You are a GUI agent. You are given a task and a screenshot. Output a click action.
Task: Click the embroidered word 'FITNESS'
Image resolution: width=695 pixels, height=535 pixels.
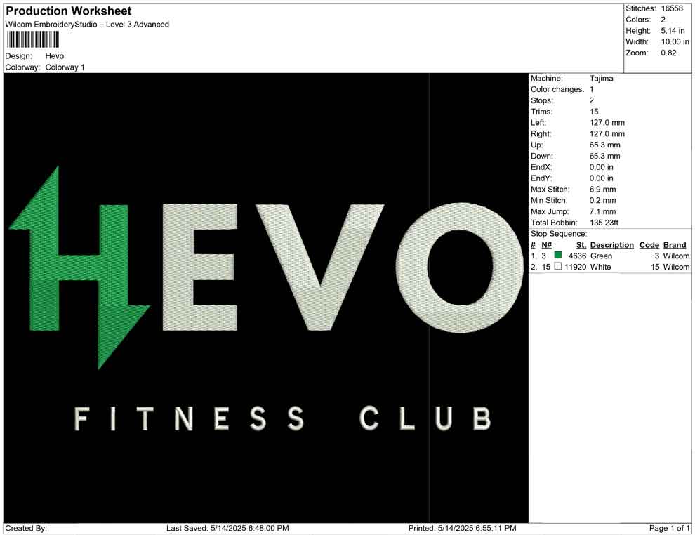point(189,418)
